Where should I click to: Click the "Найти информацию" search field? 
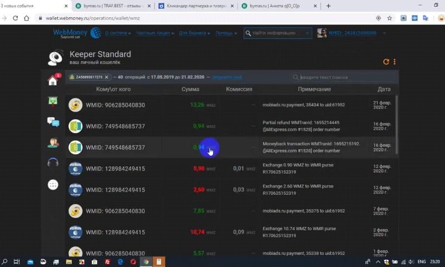point(277,33)
